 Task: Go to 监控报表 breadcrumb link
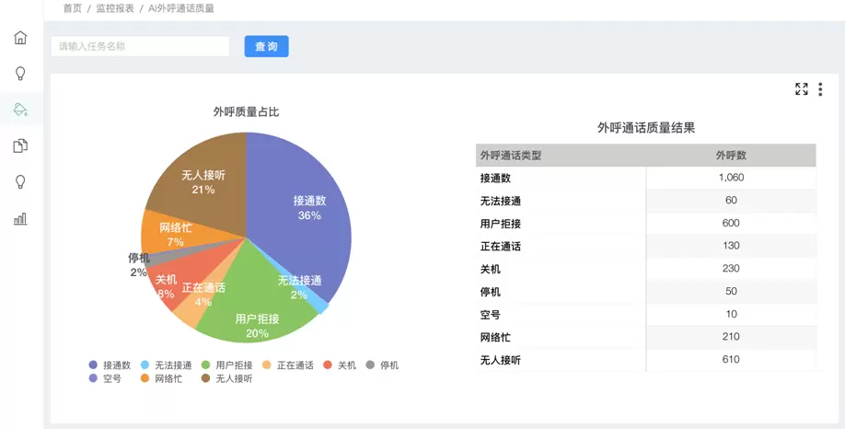point(115,8)
